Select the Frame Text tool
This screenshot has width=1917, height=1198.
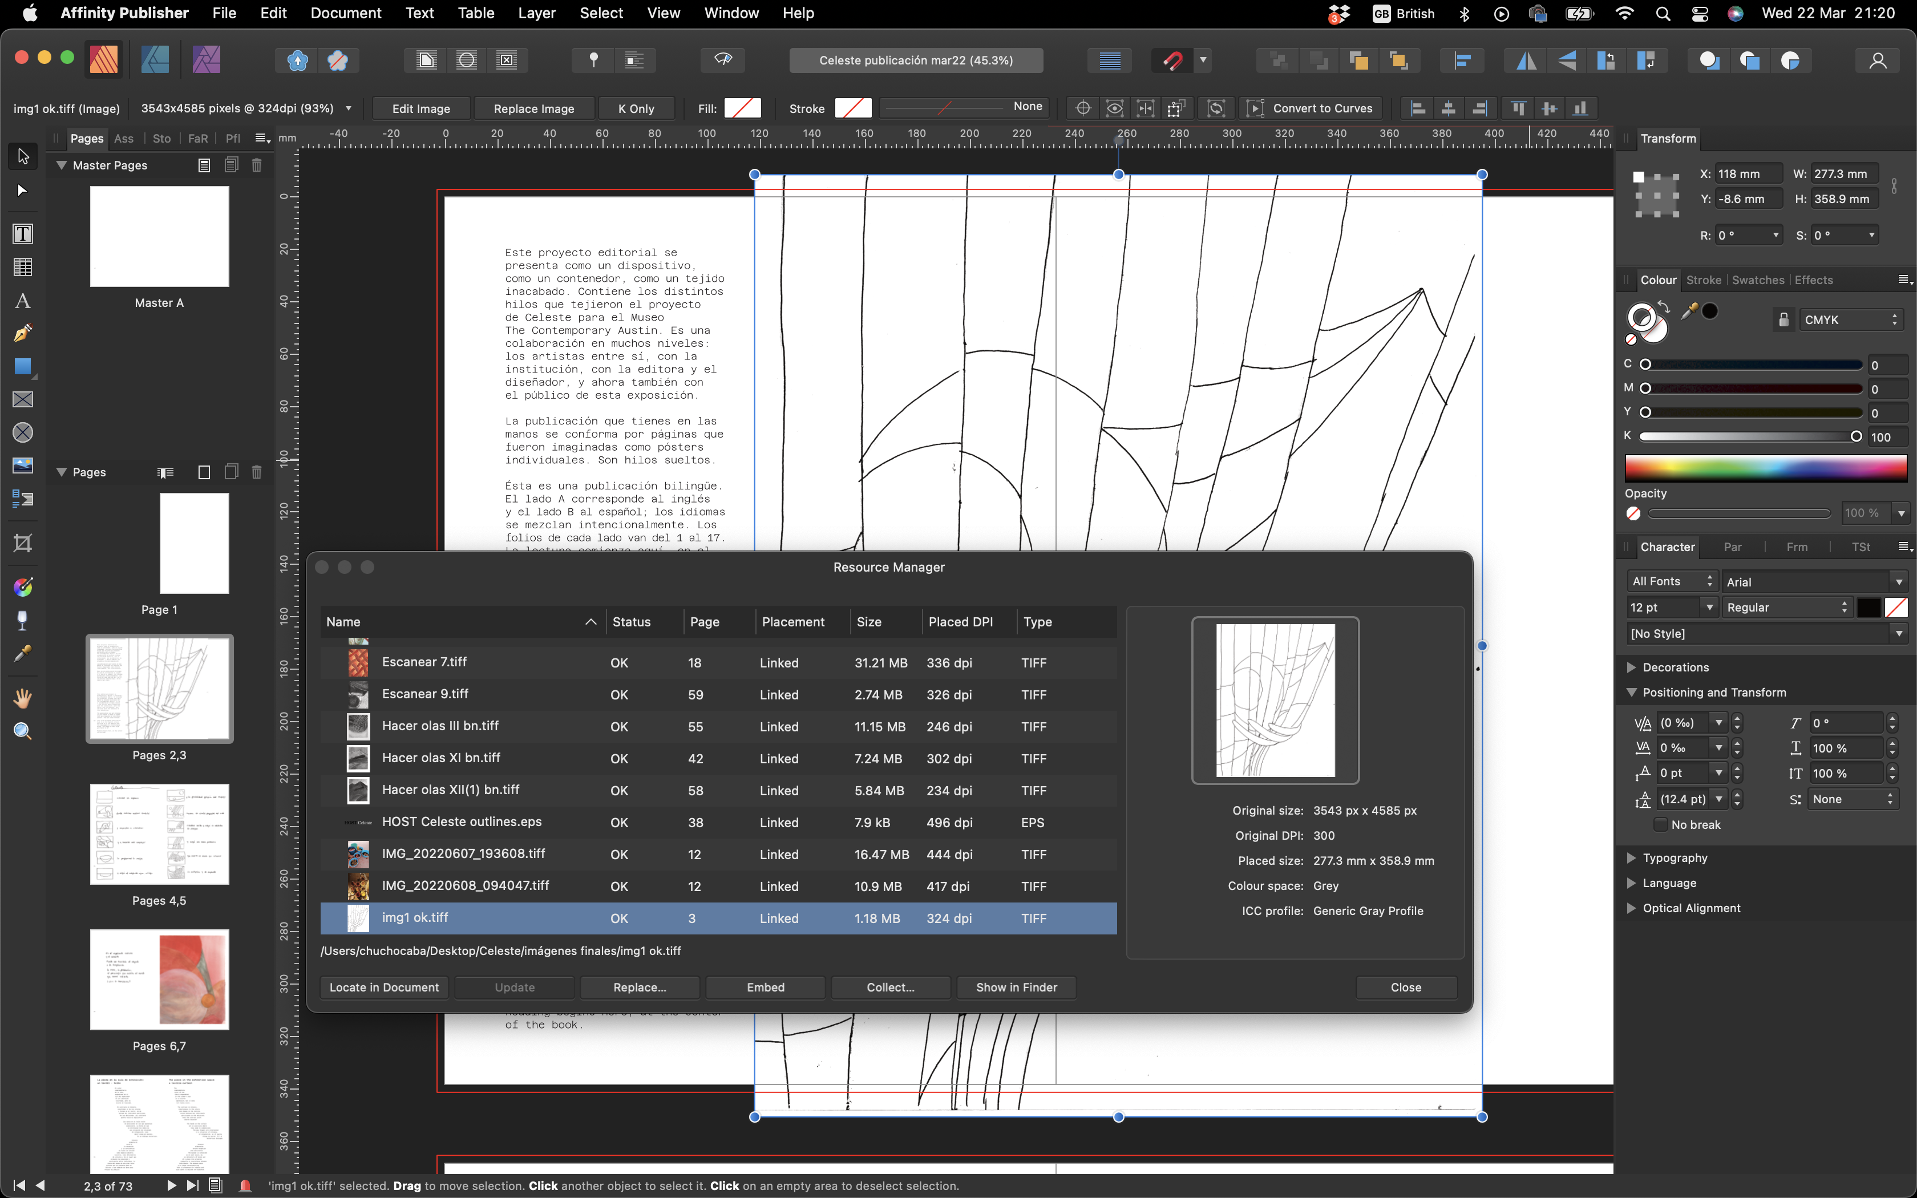pyautogui.click(x=22, y=234)
